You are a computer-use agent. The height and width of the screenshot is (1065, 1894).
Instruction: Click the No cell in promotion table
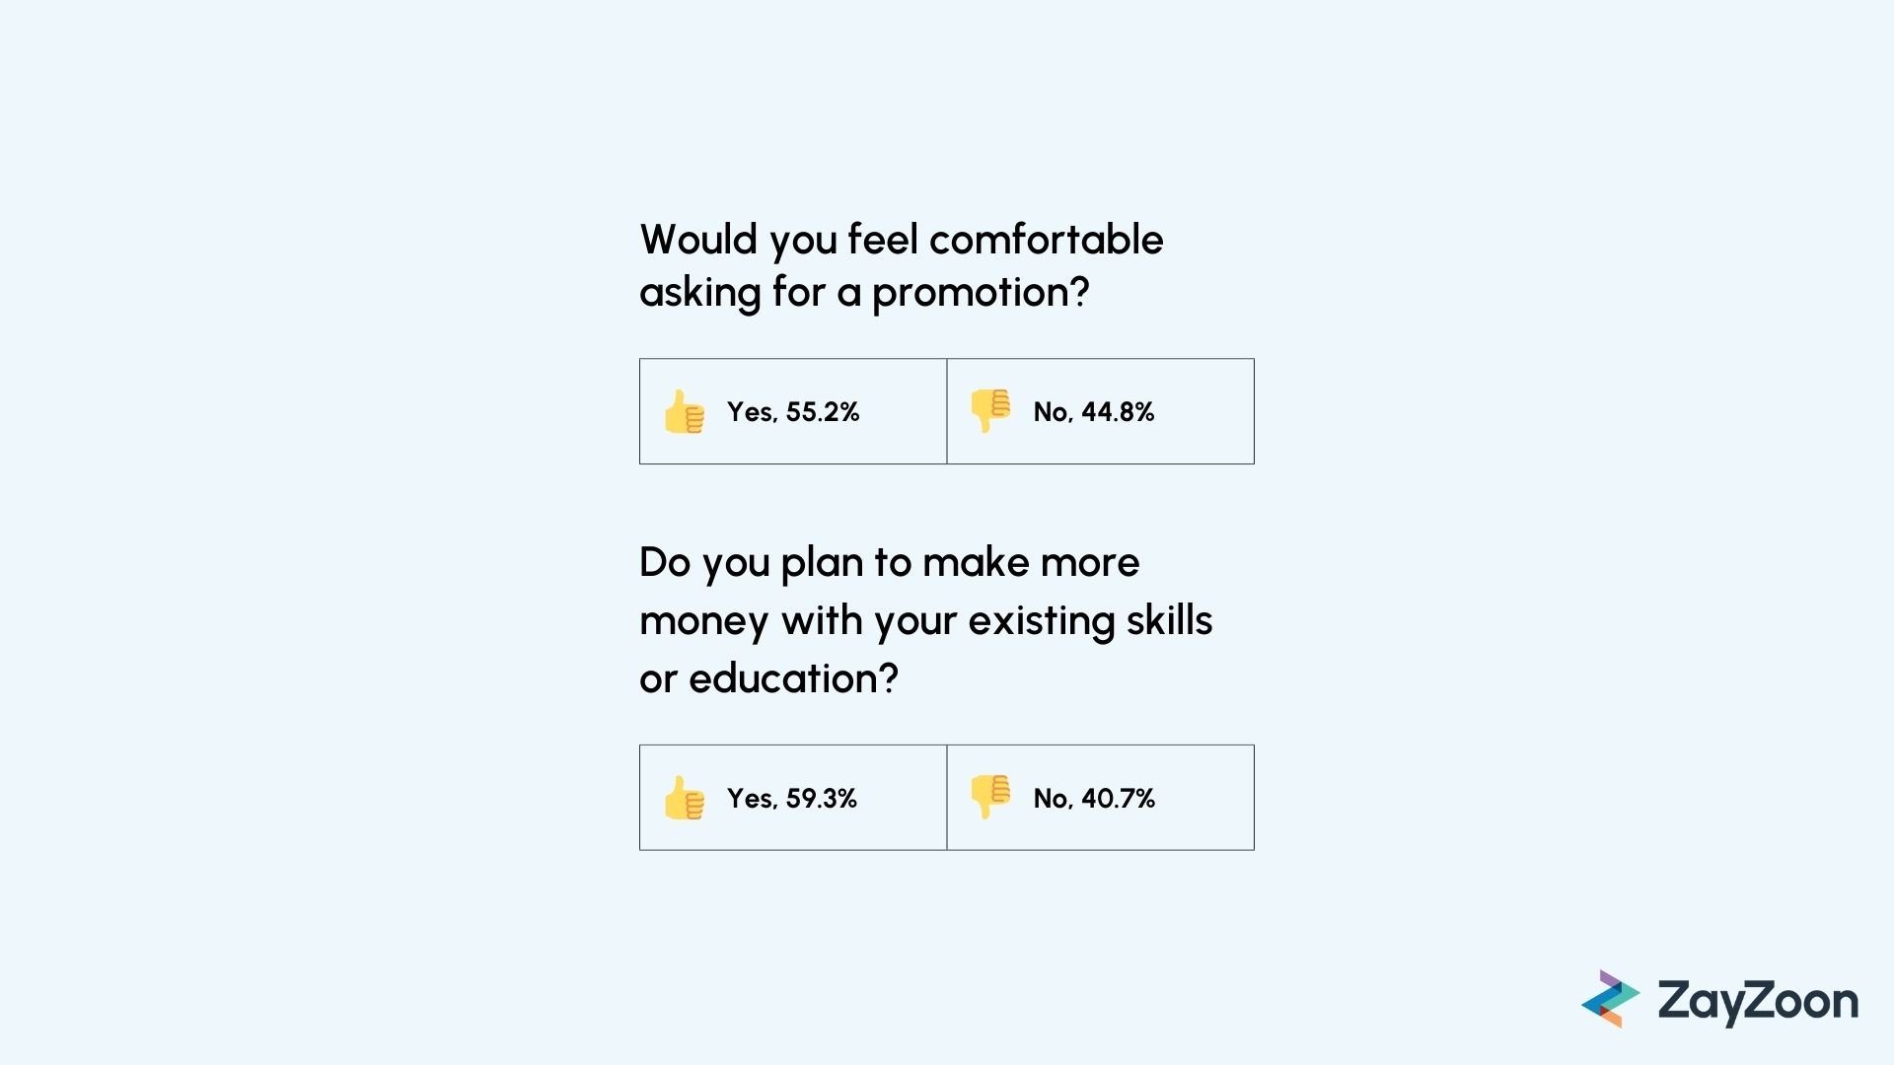(1101, 411)
